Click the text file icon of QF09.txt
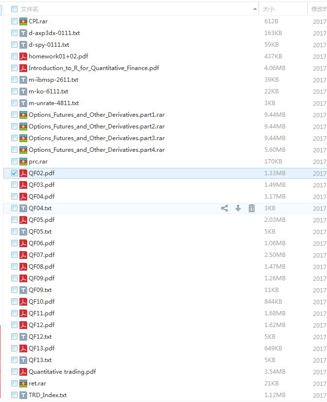 [x=23, y=290]
